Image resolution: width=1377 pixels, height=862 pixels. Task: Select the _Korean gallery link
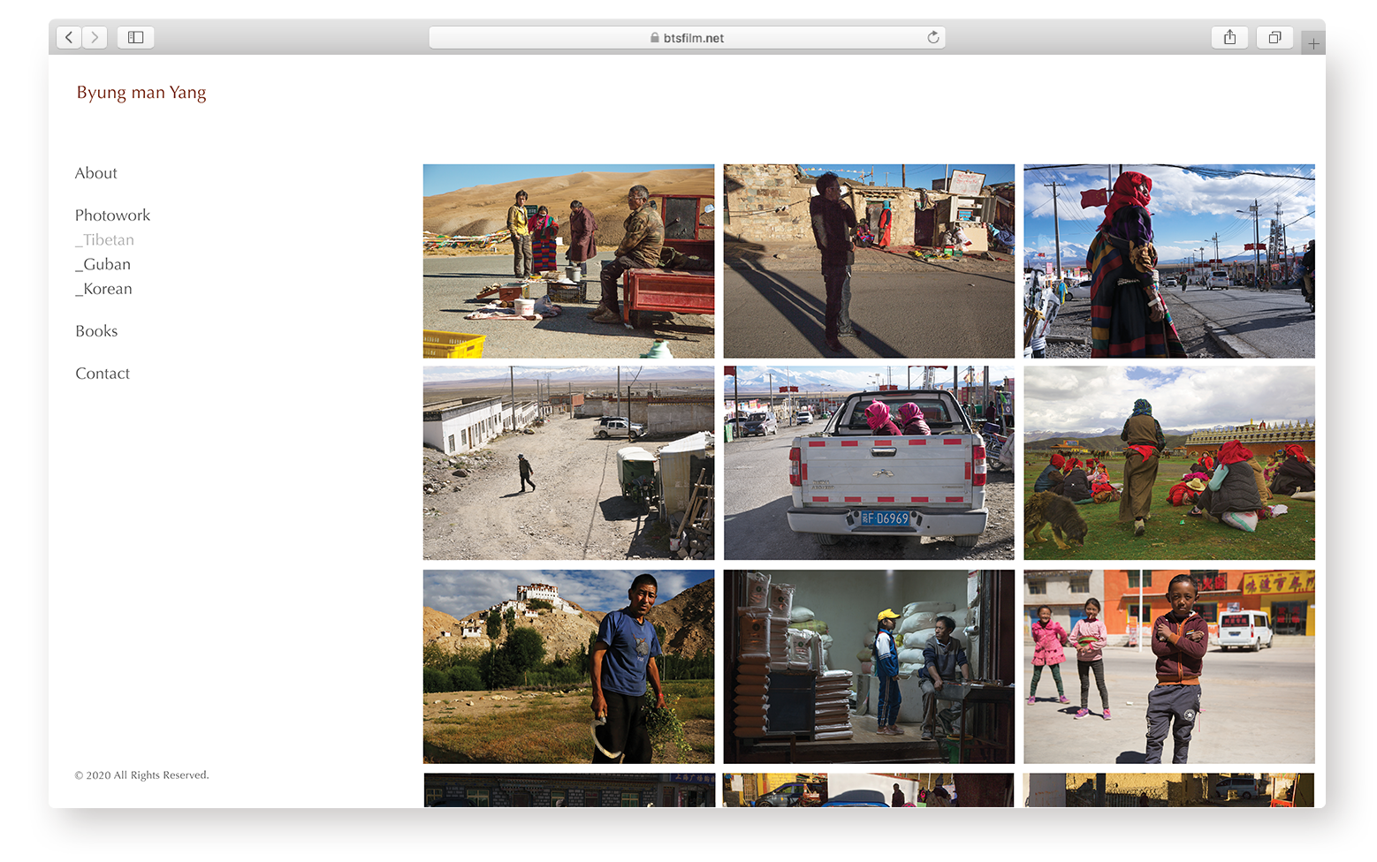(103, 289)
